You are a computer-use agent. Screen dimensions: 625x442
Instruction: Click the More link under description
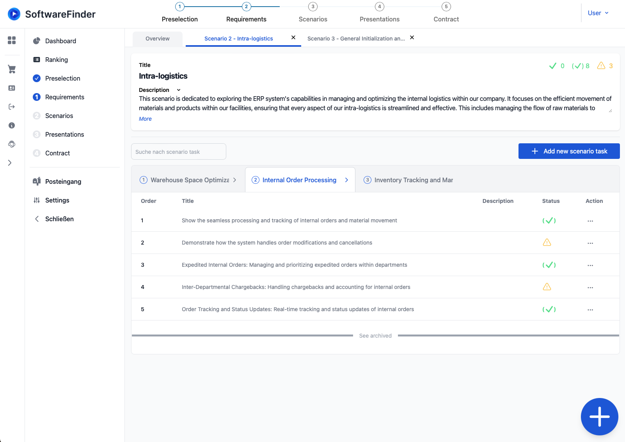click(x=145, y=119)
